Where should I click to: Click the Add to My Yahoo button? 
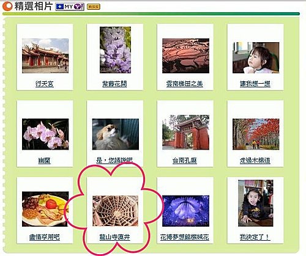(70, 7)
